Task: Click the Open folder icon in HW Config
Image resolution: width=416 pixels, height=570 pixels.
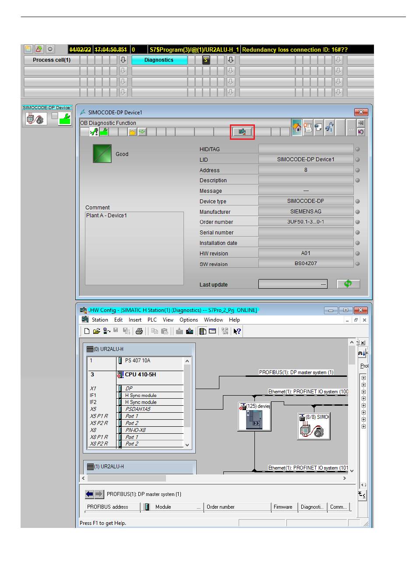Action: coord(96,332)
